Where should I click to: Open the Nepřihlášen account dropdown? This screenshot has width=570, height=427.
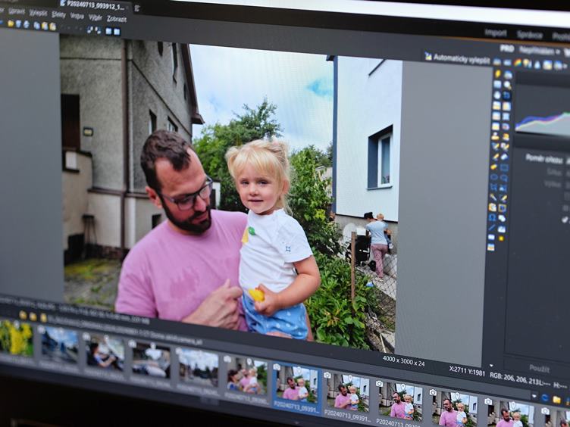[x=540, y=51]
